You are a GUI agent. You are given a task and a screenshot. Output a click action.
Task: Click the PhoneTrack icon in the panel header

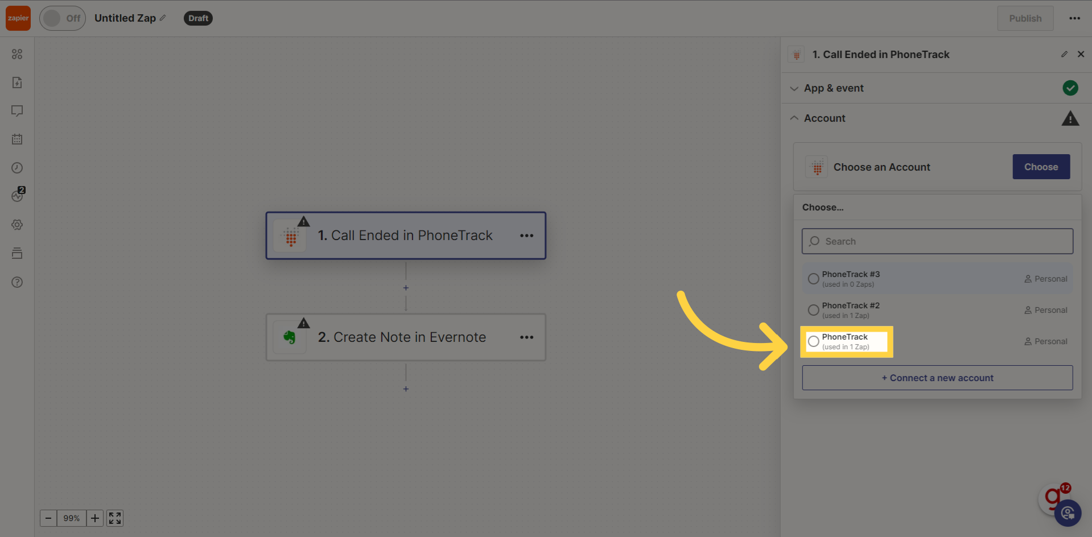[x=796, y=55]
